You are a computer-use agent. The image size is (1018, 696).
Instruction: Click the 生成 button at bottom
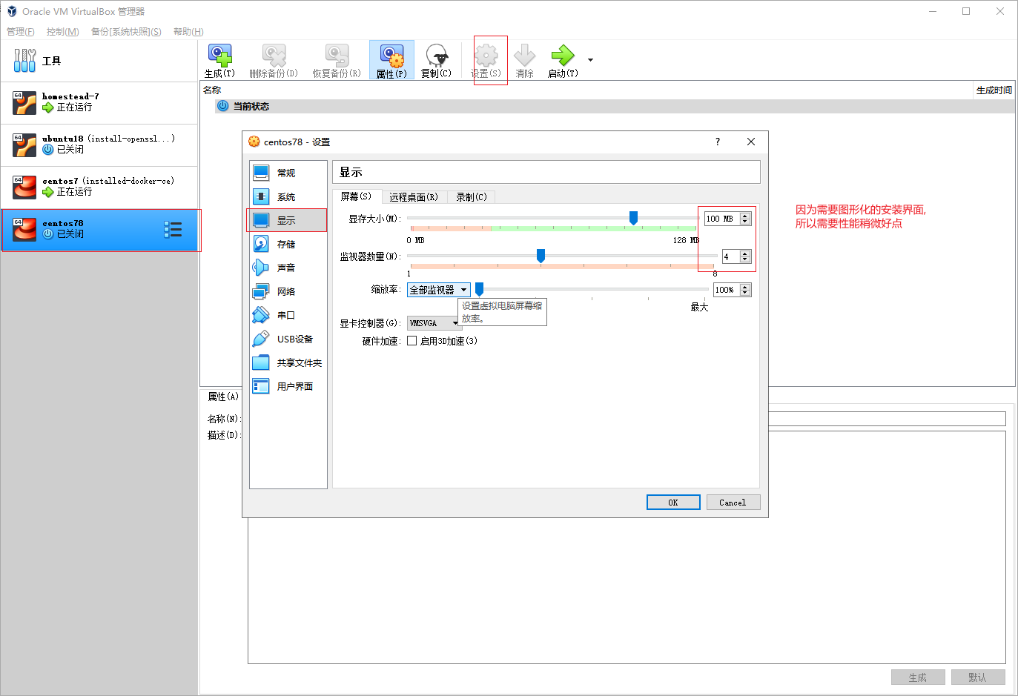(918, 677)
